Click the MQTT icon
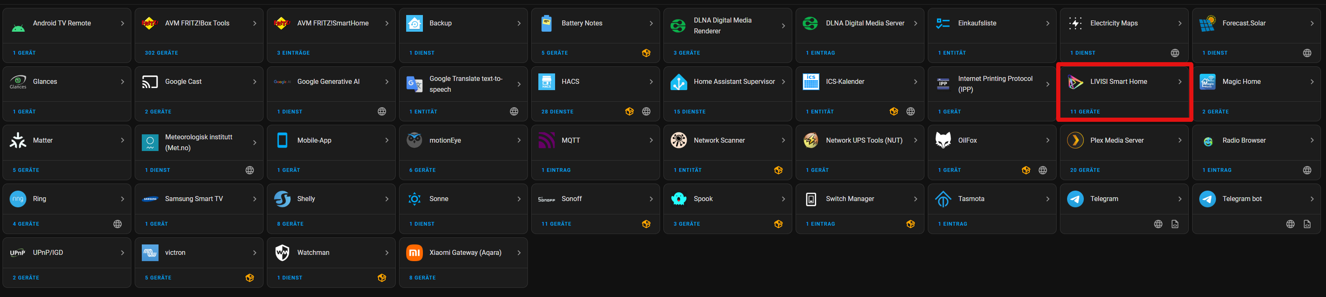1326x297 pixels. (547, 140)
